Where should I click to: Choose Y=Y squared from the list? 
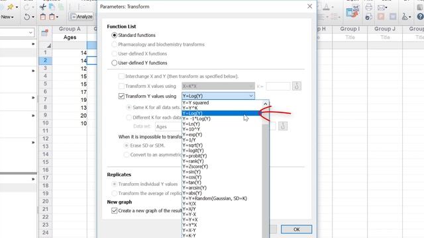pos(222,102)
